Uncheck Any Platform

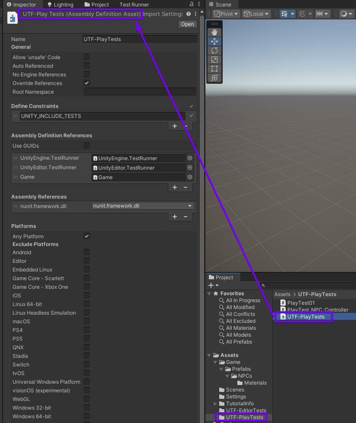pyautogui.click(x=87, y=236)
